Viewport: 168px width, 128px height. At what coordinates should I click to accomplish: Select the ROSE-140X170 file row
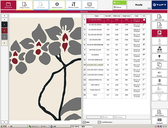click(115, 91)
